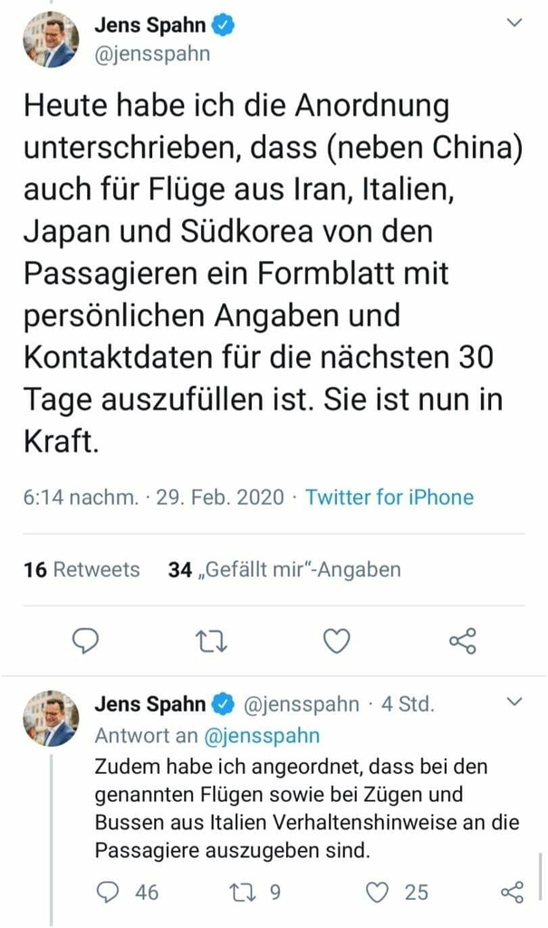Open Jens Spahn's profile picture on main tweet
This screenshot has width=548, height=928.
click(x=51, y=41)
